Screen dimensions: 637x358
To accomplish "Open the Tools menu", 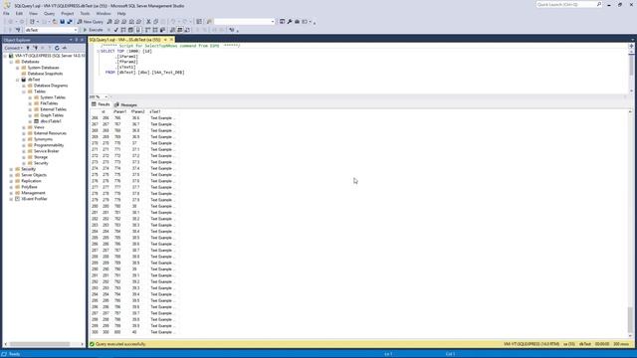I will point(85,13).
